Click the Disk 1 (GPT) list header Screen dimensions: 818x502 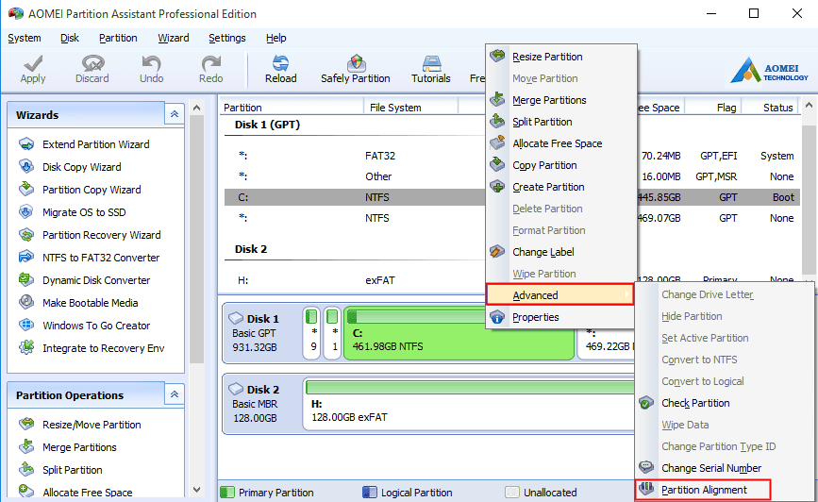(267, 125)
